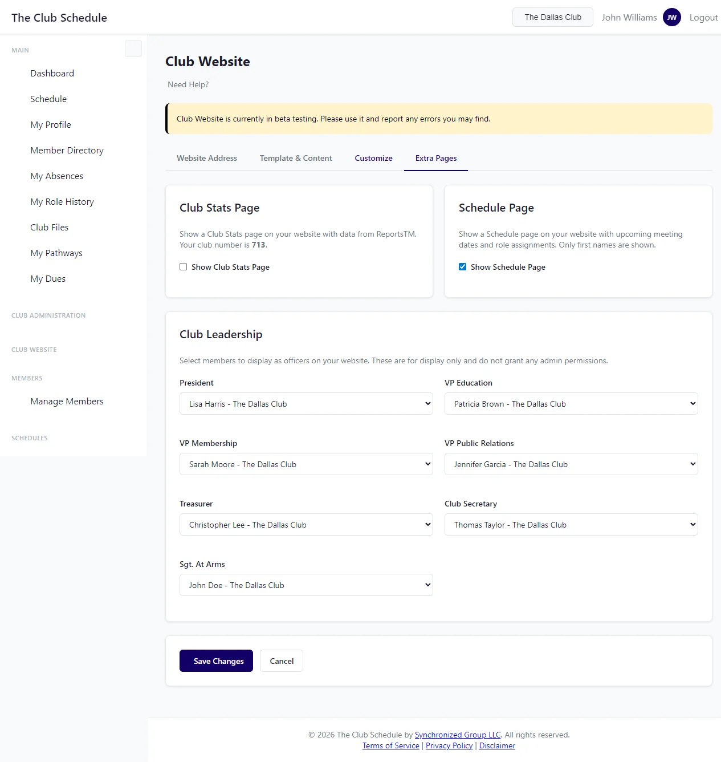Open Manage Members in the sidebar
Viewport: 721px width, 762px height.
pyautogui.click(x=67, y=402)
